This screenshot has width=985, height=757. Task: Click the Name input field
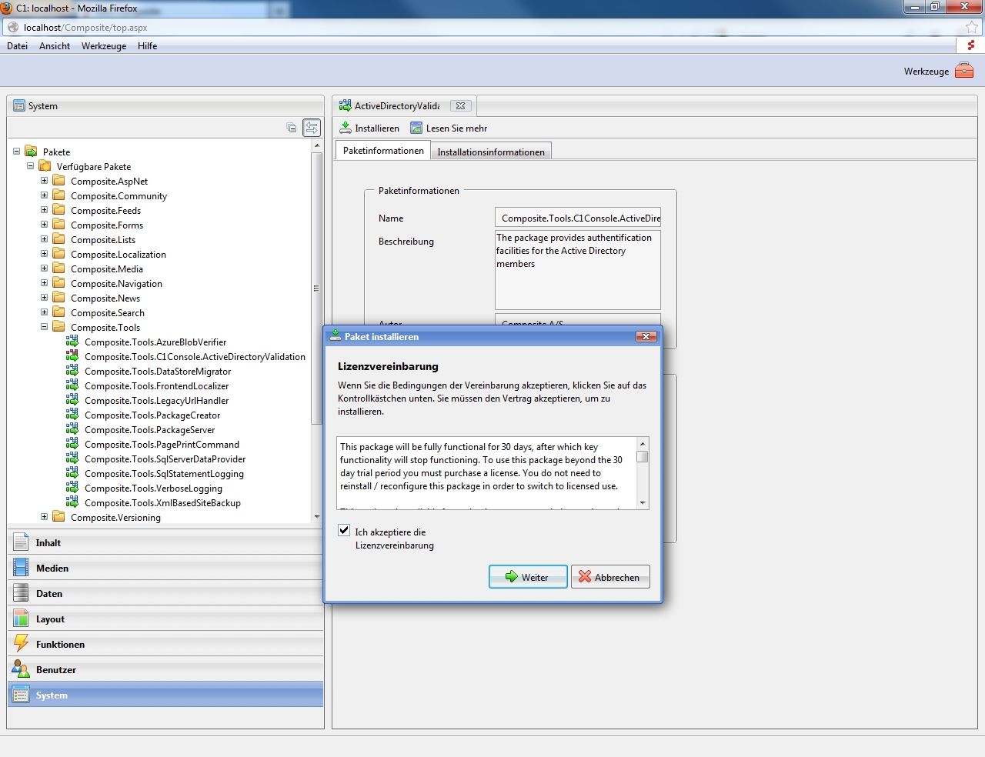point(577,218)
